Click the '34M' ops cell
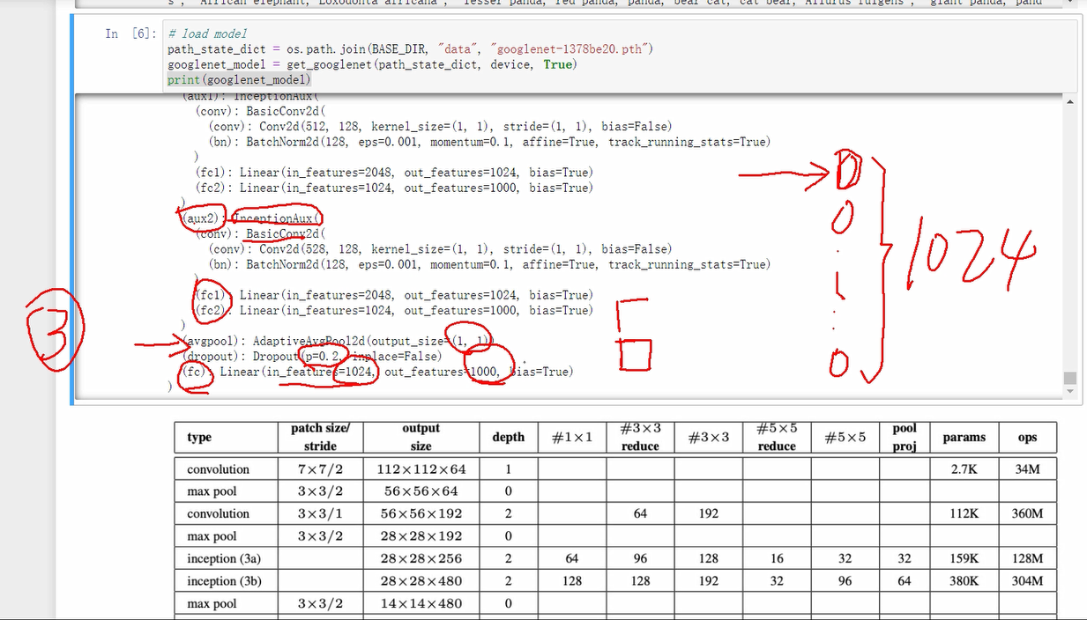This screenshot has height=620, width=1087. (x=1028, y=469)
